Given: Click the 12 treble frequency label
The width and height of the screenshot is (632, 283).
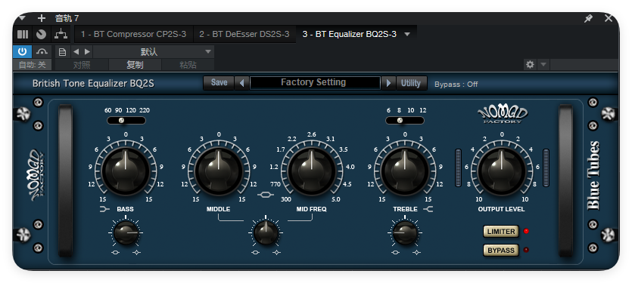Looking at the screenshot, I should pos(422,110).
